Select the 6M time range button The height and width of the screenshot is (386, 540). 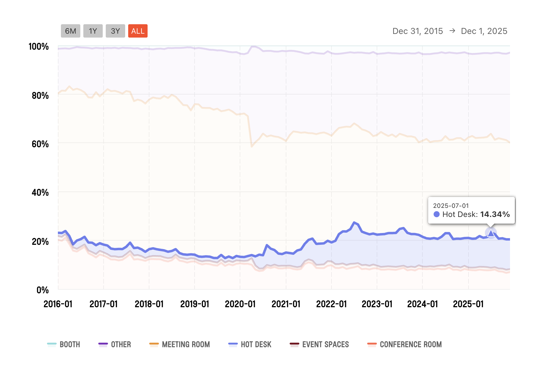point(70,31)
